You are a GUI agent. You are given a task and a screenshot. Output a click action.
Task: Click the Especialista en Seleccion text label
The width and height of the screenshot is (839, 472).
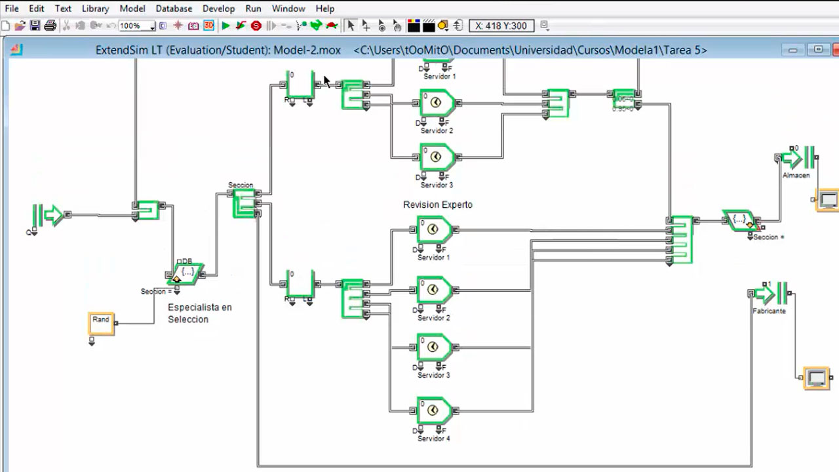click(199, 313)
